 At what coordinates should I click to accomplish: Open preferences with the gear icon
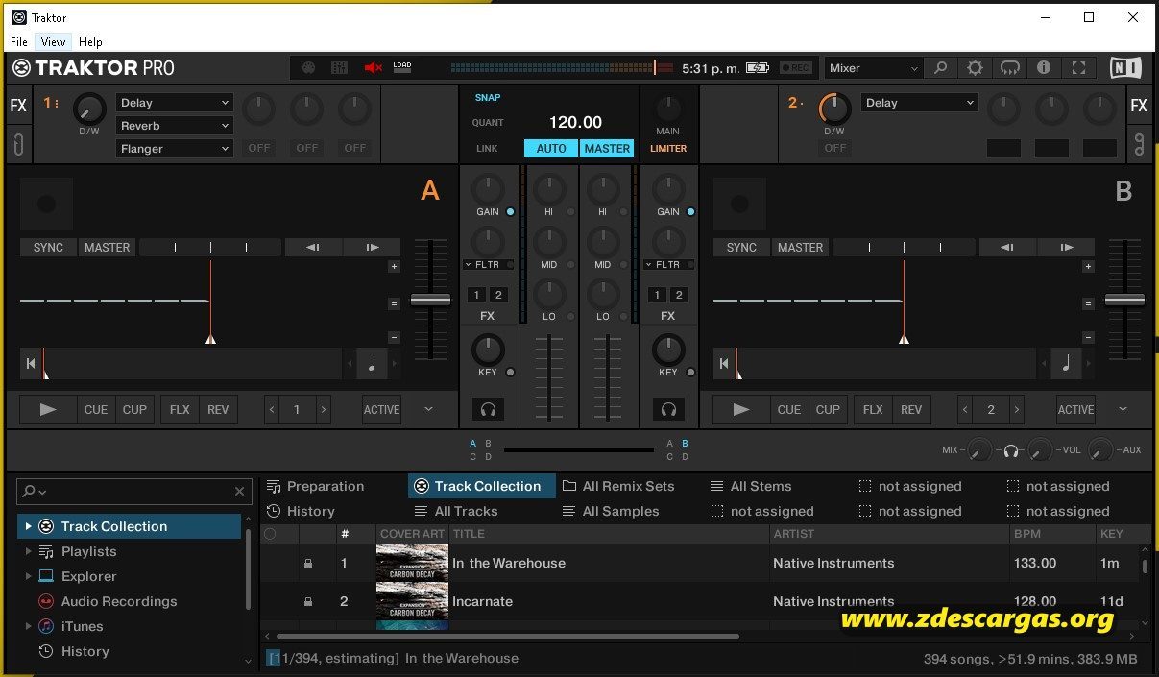point(975,68)
